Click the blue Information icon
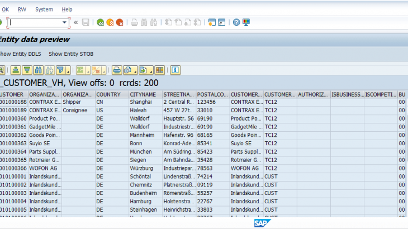The height and width of the screenshot is (229, 408). point(175,70)
